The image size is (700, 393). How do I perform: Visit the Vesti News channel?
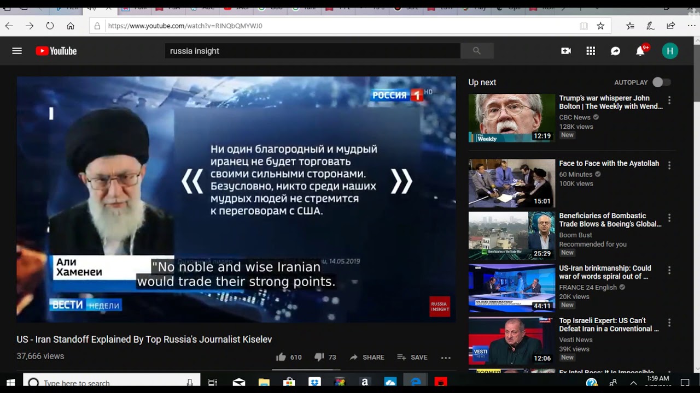click(x=576, y=340)
